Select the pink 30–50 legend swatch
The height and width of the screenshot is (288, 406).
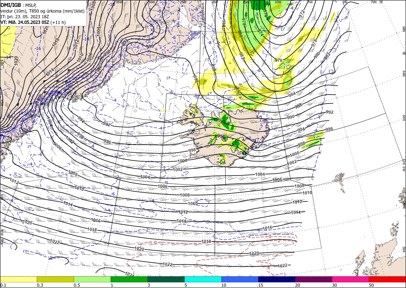pos(351,279)
